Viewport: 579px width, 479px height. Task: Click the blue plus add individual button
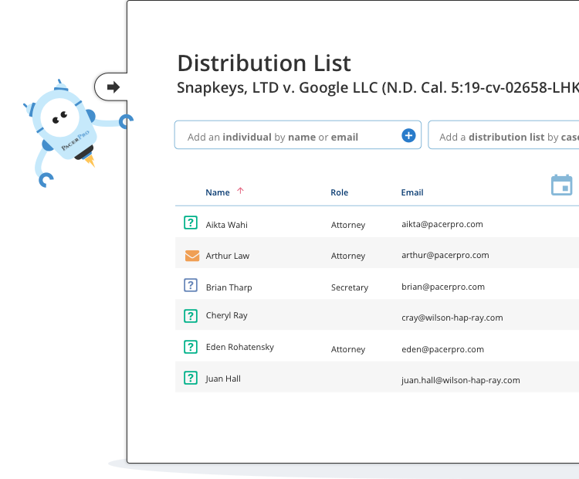click(408, 135)
